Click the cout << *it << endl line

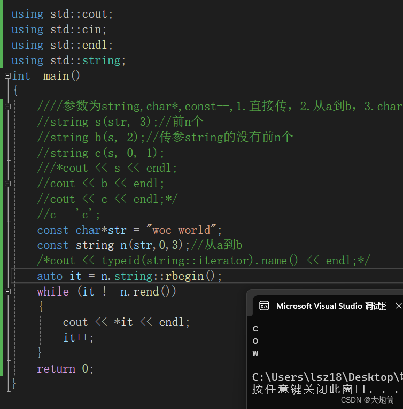click(x=126, y=322)
